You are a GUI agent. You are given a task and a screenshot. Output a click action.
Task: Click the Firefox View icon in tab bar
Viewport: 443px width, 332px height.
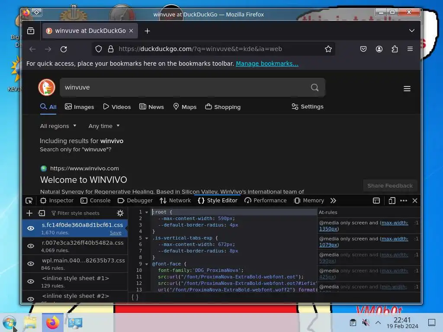click(31, 31)
